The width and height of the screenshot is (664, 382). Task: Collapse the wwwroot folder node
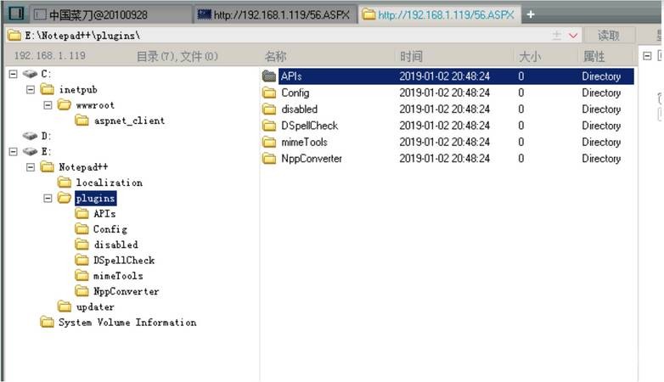click(x=48, y=105)
